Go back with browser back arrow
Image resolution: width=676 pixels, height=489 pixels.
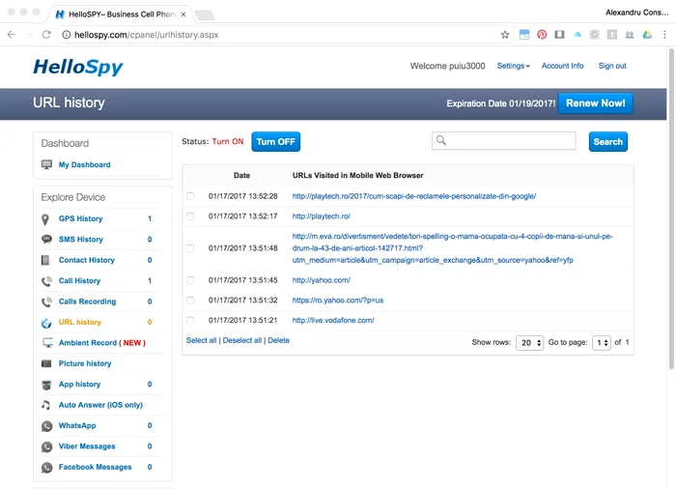(x=12, y=35)
